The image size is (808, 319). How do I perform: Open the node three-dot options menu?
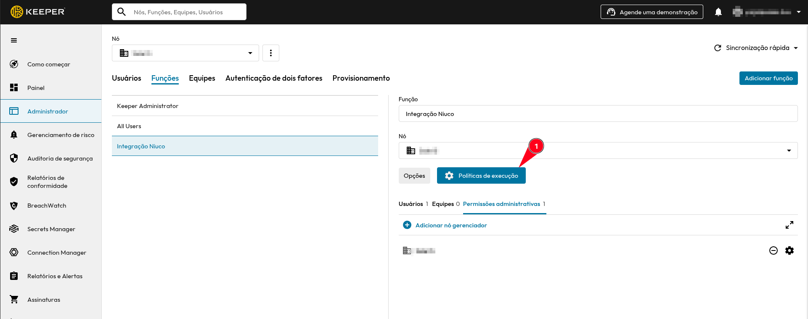click(271, 53)
